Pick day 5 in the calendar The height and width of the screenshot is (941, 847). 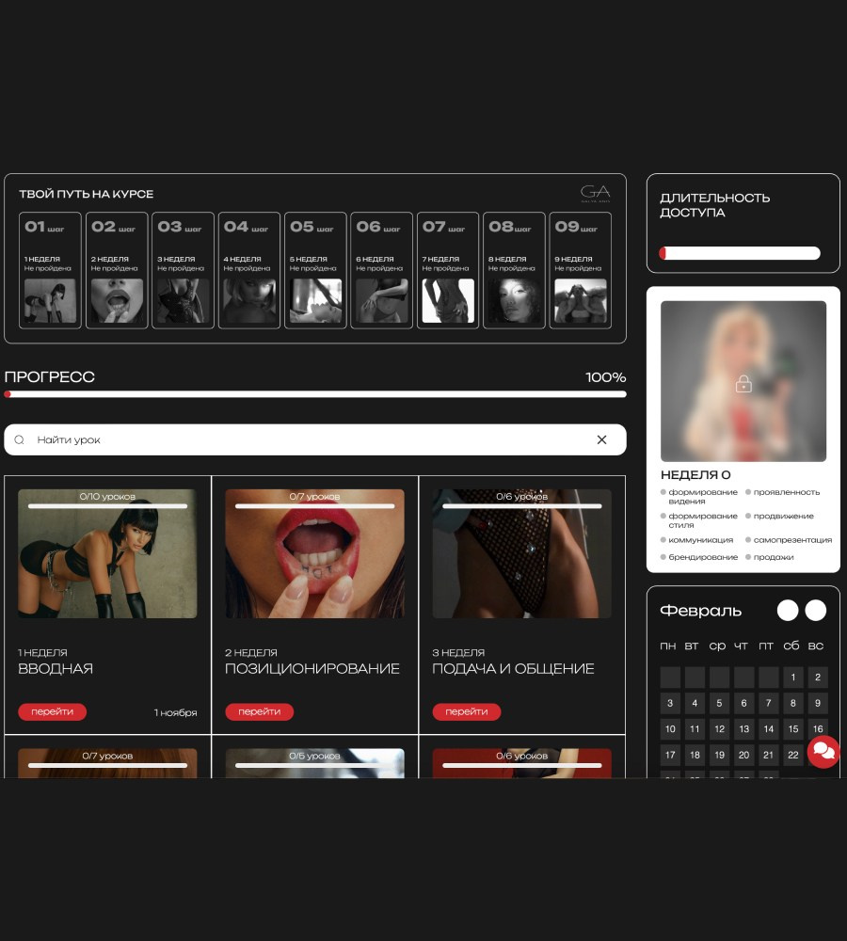click(x=719, y=703)
